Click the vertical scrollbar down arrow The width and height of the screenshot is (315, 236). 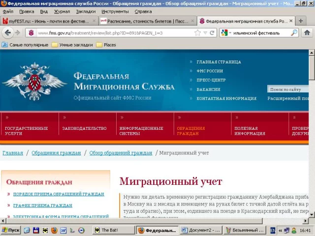312,214
